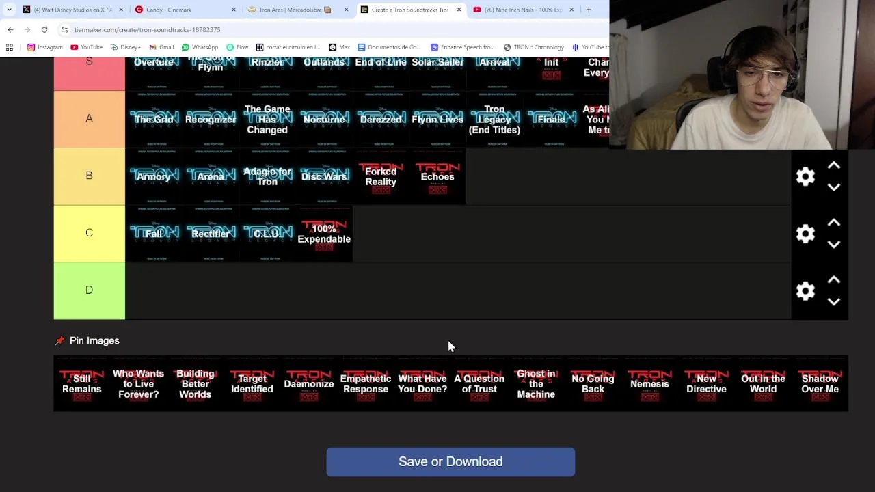Viewport: 875px width, 492px height.
Task: Select 'Forked Reality' in tier B
Action: (x=381, y=176)
